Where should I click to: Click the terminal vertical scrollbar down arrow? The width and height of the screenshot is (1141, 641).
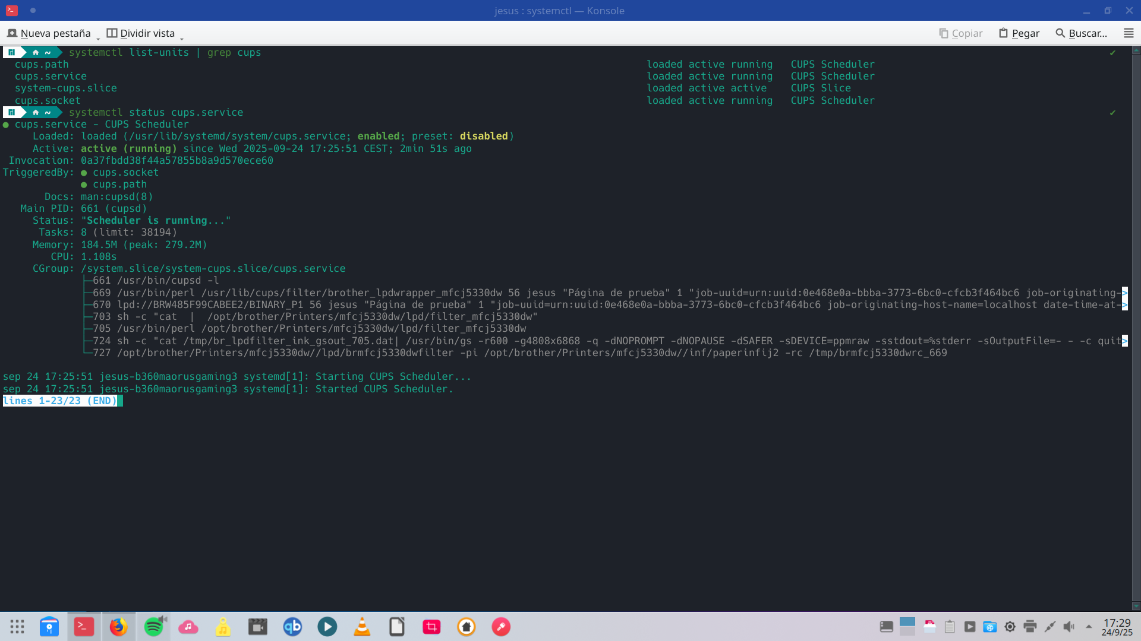click(1136, 606)
